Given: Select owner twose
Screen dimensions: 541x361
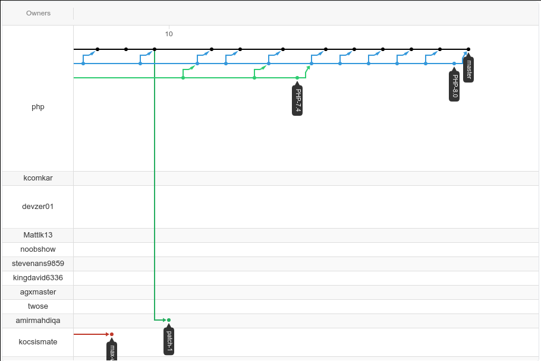Looking at the screenshot, I should (38, 306).
